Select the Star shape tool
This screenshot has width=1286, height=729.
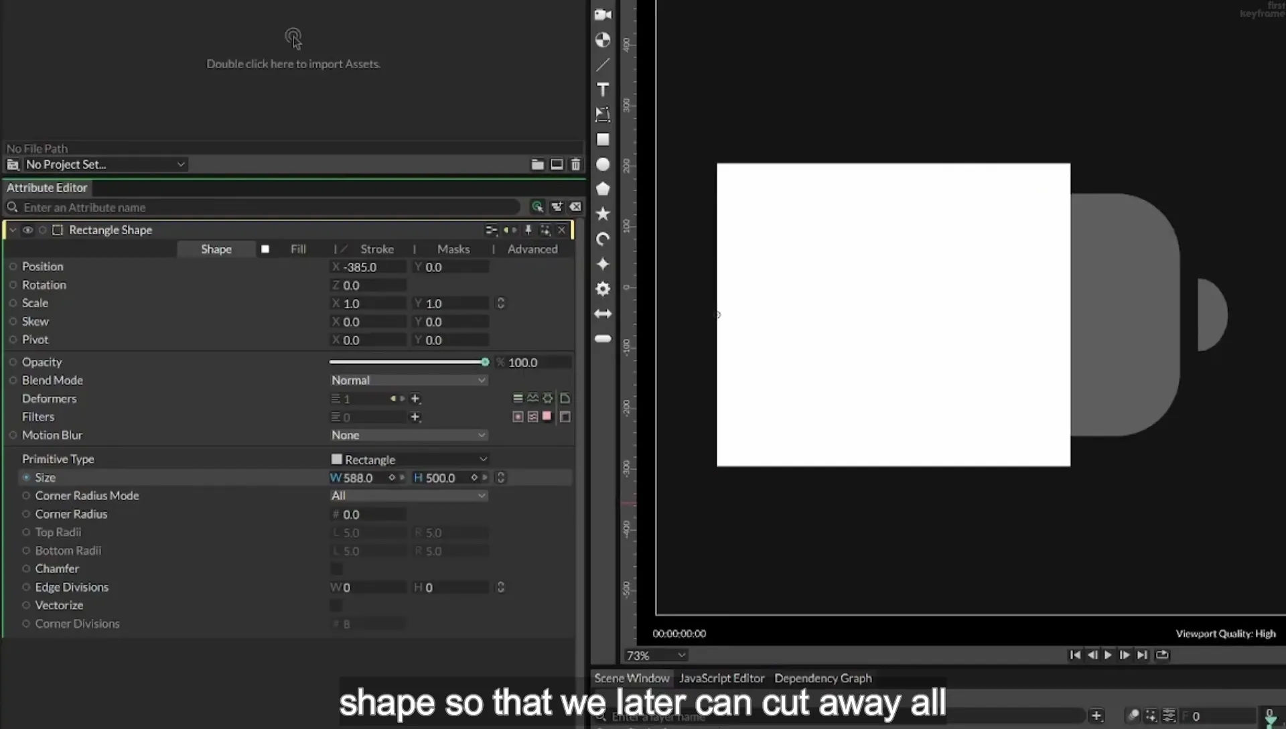[x=603, y=214]
